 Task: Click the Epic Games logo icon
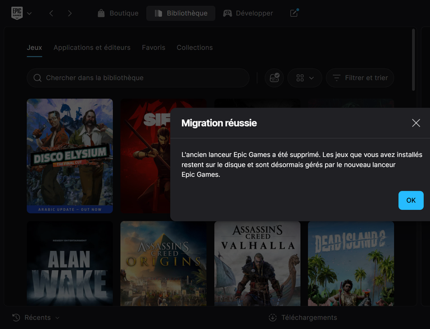(x=17, y=13)
